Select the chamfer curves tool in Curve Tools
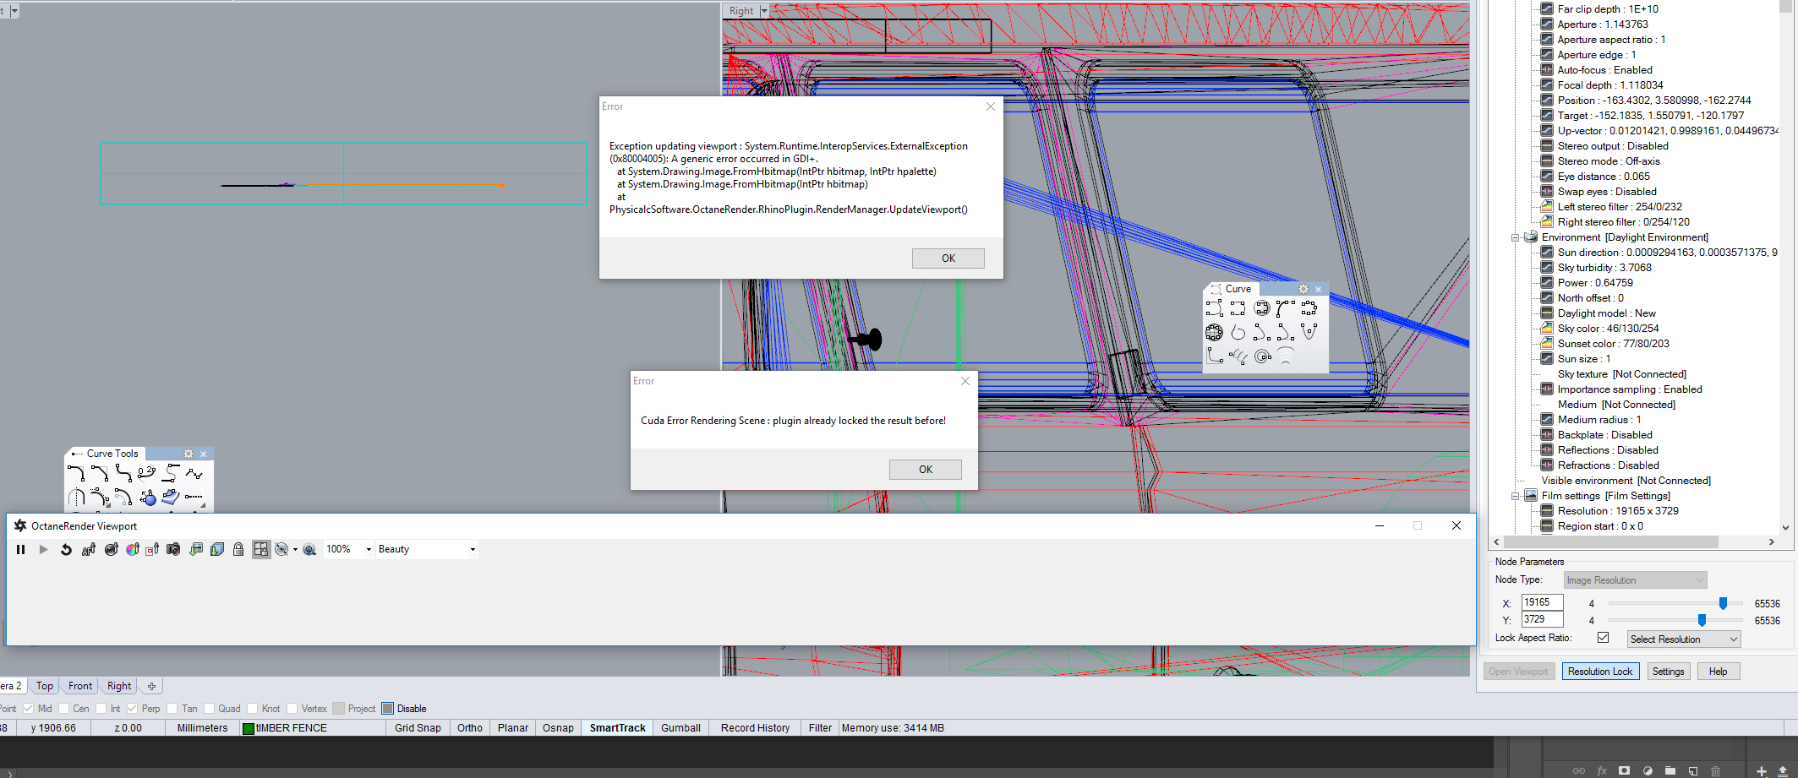 coord(100,474)
